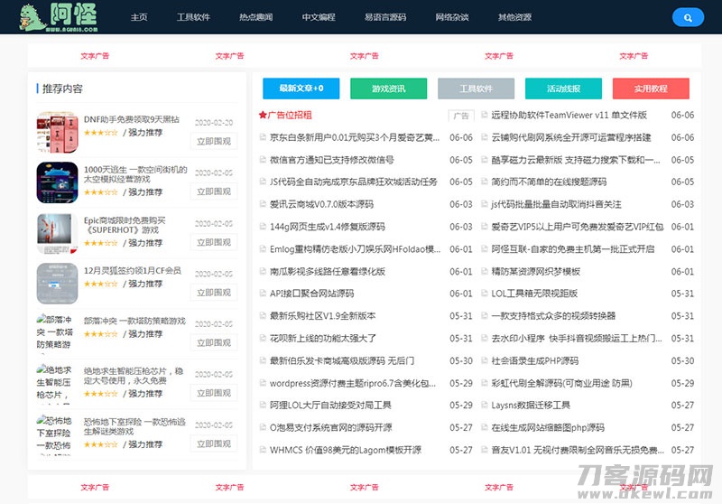The image size is (722, 504).
Task: Click the red star beside 广告位招租
Action: 263,116
